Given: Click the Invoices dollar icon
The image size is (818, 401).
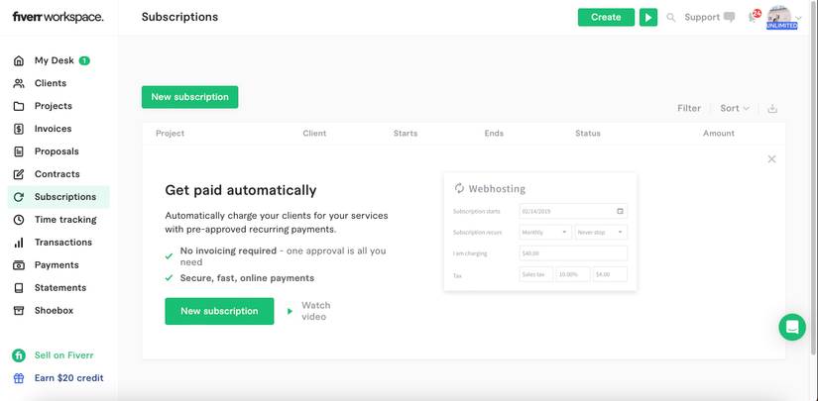Looking at the screenshot, I should tap(19, 129).
